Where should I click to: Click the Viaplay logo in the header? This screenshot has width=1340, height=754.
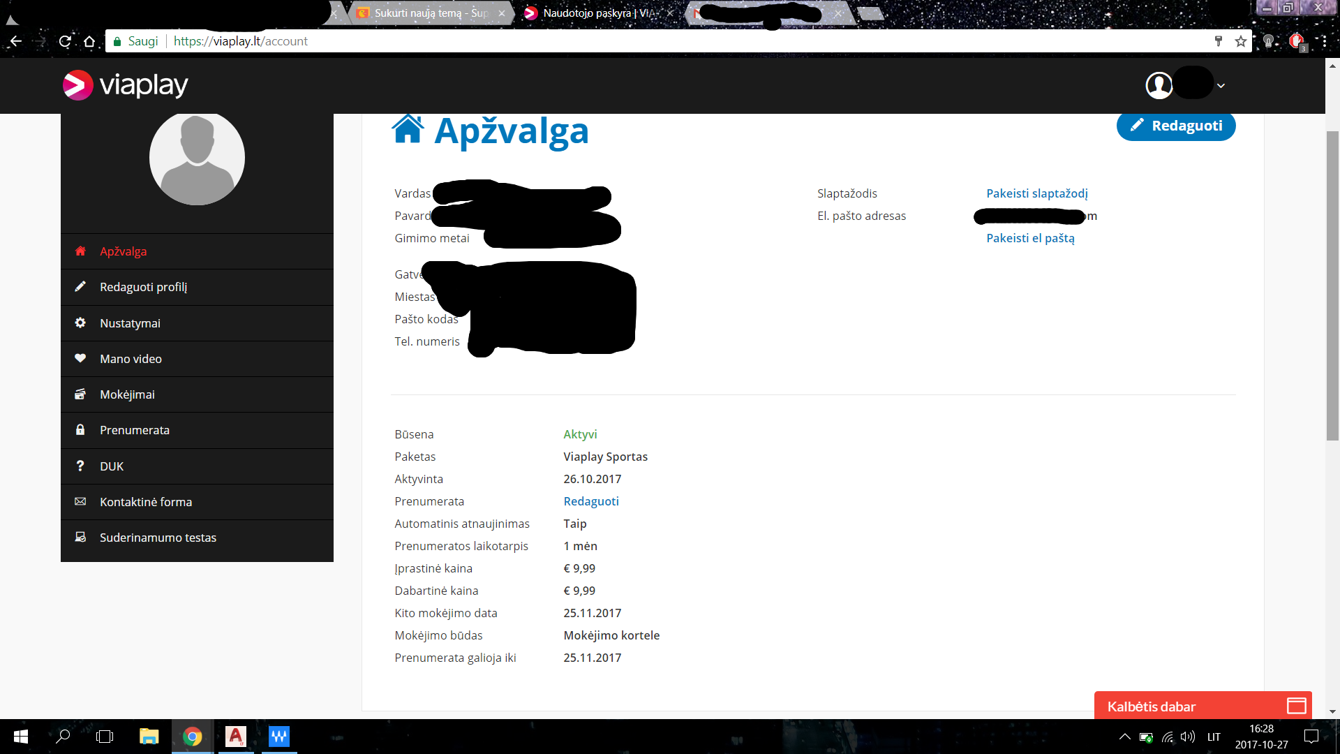(x=126, y=85)
